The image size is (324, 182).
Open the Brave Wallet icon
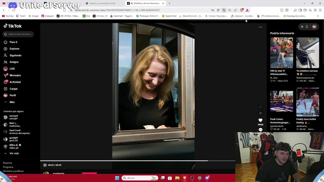(x=305, y=10)
